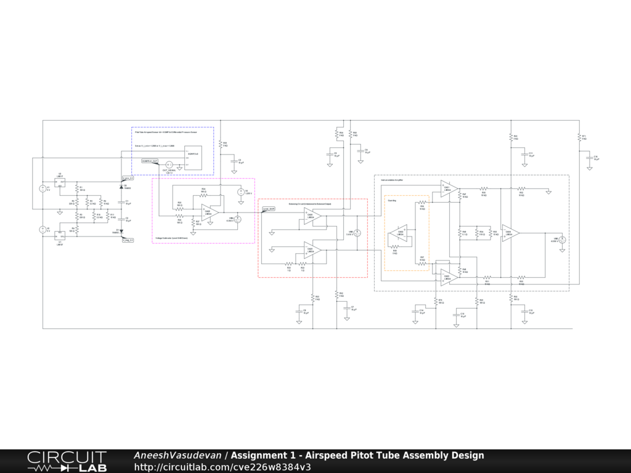Click the Level_Shift node label
631x473 pixels.
pos(269,209)
